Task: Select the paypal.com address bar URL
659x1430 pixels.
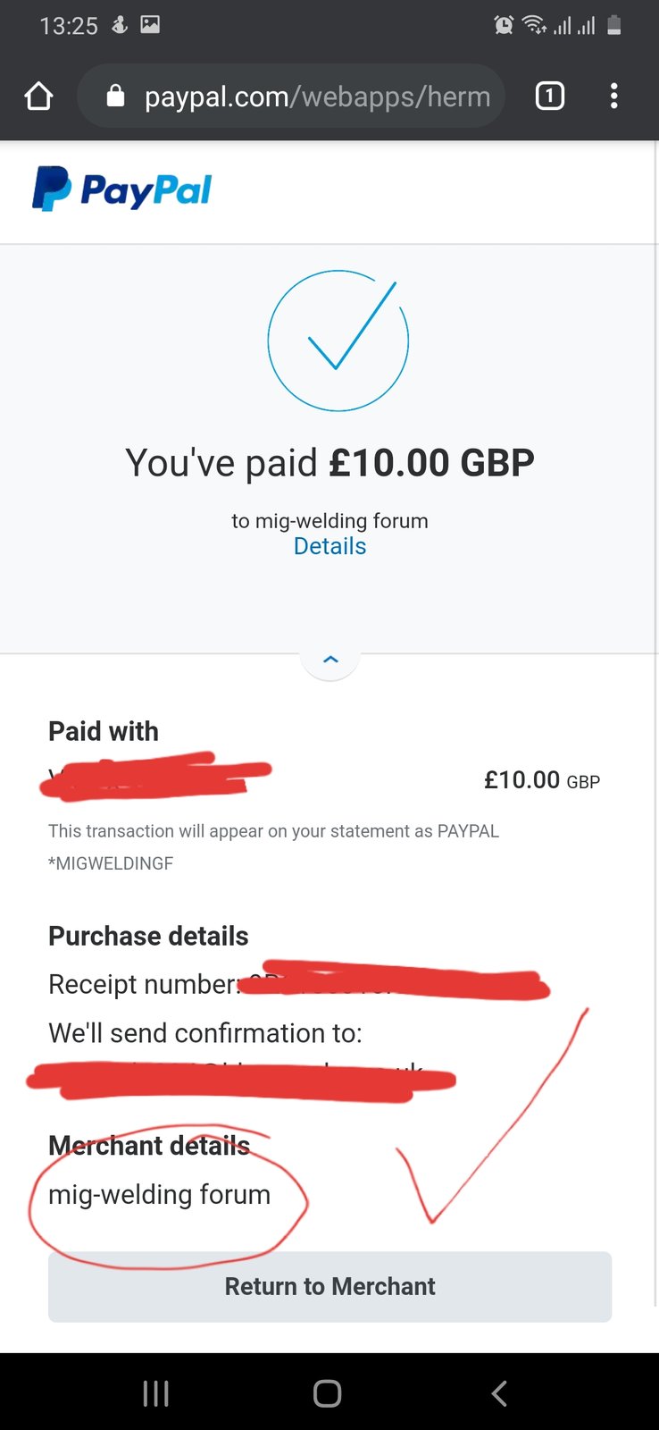Action: (x=317, y=97)
